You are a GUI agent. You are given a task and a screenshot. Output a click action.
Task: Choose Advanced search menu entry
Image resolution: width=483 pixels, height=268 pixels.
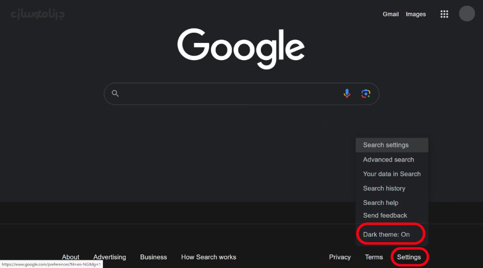click(389, 159)
